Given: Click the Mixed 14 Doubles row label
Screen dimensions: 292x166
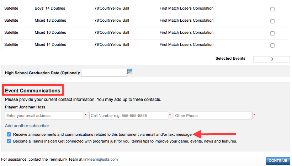Looking at the screenshot, I should 50,44.
